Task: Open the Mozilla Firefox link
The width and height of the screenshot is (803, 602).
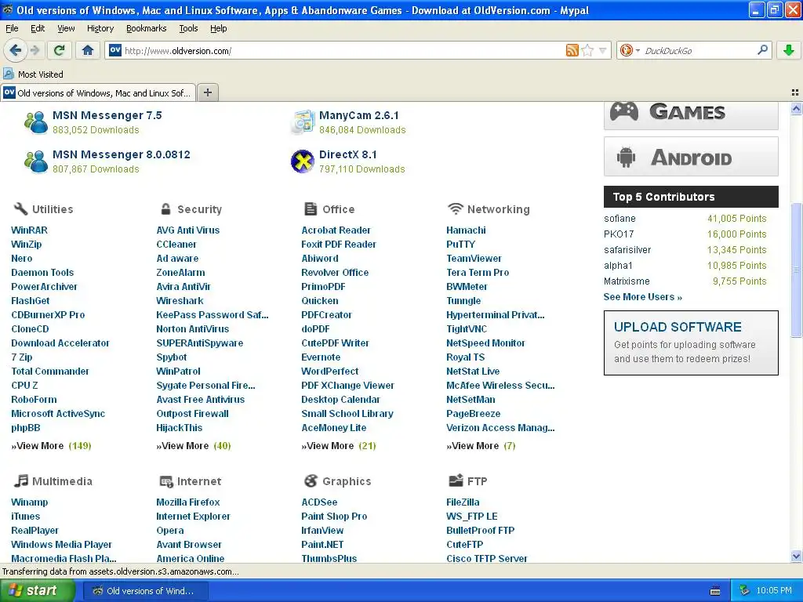Action: point(188,502)
